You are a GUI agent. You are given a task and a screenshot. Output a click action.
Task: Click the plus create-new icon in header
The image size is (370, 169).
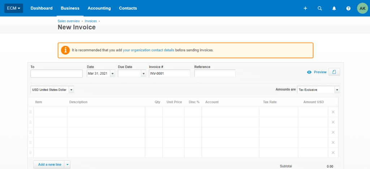(x=305, y=8)
